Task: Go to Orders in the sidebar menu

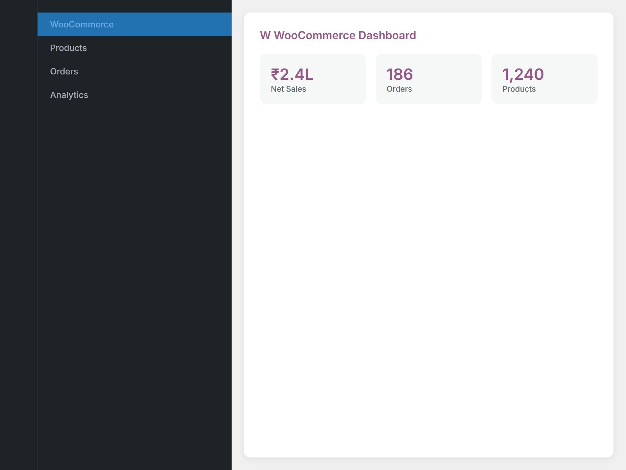Action: pos(134,71)
